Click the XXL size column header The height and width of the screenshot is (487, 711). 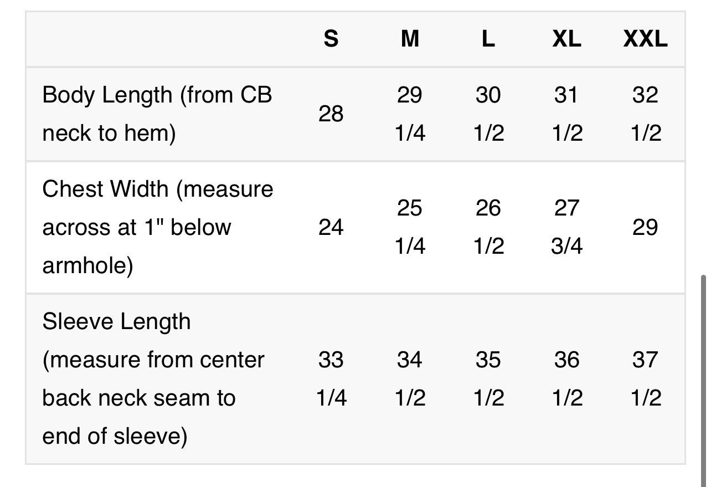[x=645, y=39]
